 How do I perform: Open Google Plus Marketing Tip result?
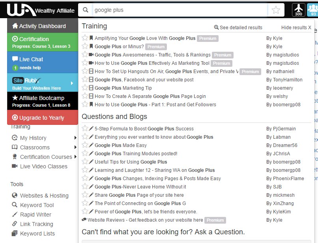[x=123, y=88]
